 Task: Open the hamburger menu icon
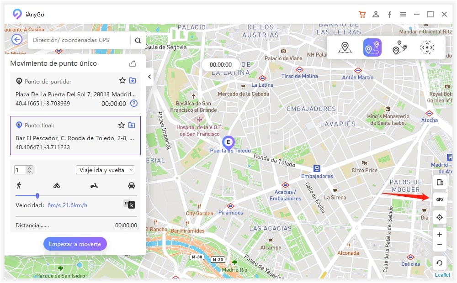point(403,14)
